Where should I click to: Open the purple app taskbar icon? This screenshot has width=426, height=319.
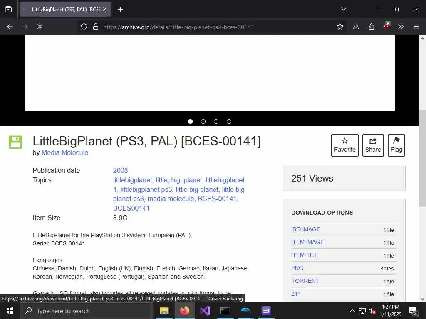[x=266, y=311]
